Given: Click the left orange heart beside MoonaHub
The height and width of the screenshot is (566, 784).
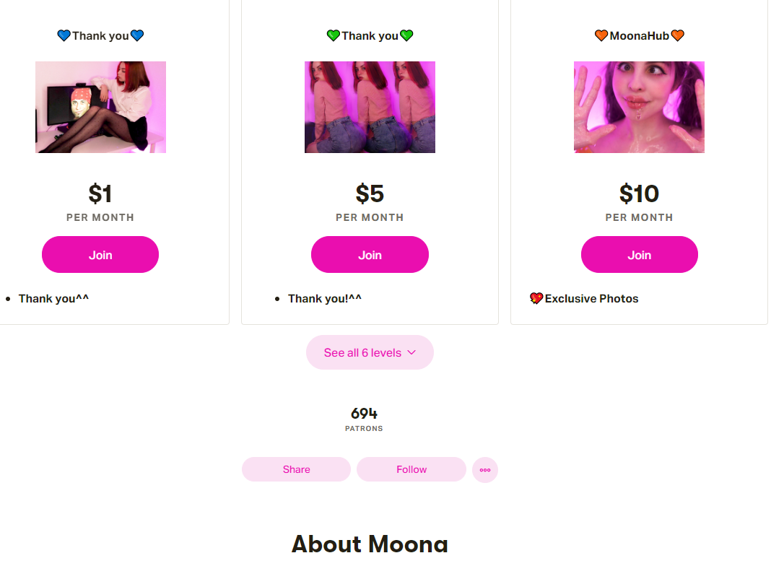Looking at the screenshot, I should [x=601, y=35].
